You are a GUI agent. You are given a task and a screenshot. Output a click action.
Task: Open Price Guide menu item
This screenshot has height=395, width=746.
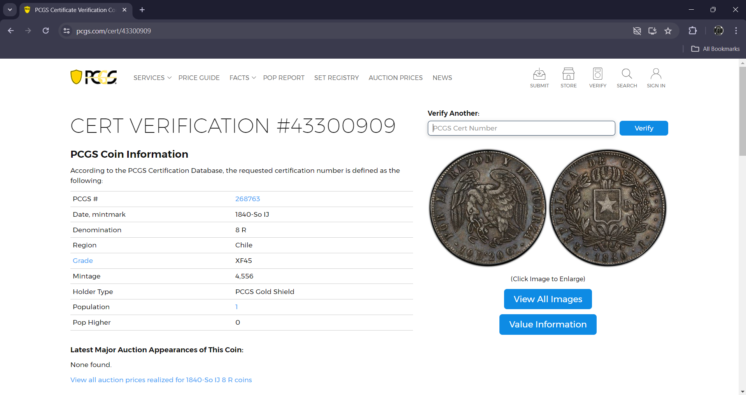(x=199, y=78)
